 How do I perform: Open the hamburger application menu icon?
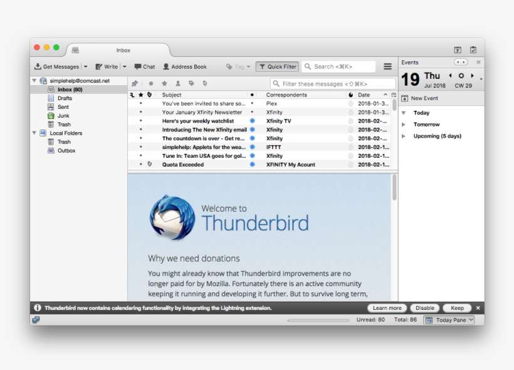[x=388, y=66]
